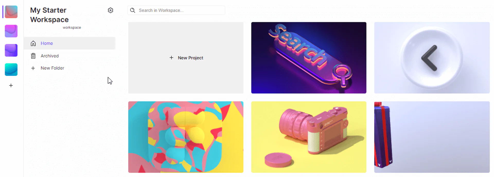Open the colorful camouflage shape project
494x177 pixels.
click(186, 137)
